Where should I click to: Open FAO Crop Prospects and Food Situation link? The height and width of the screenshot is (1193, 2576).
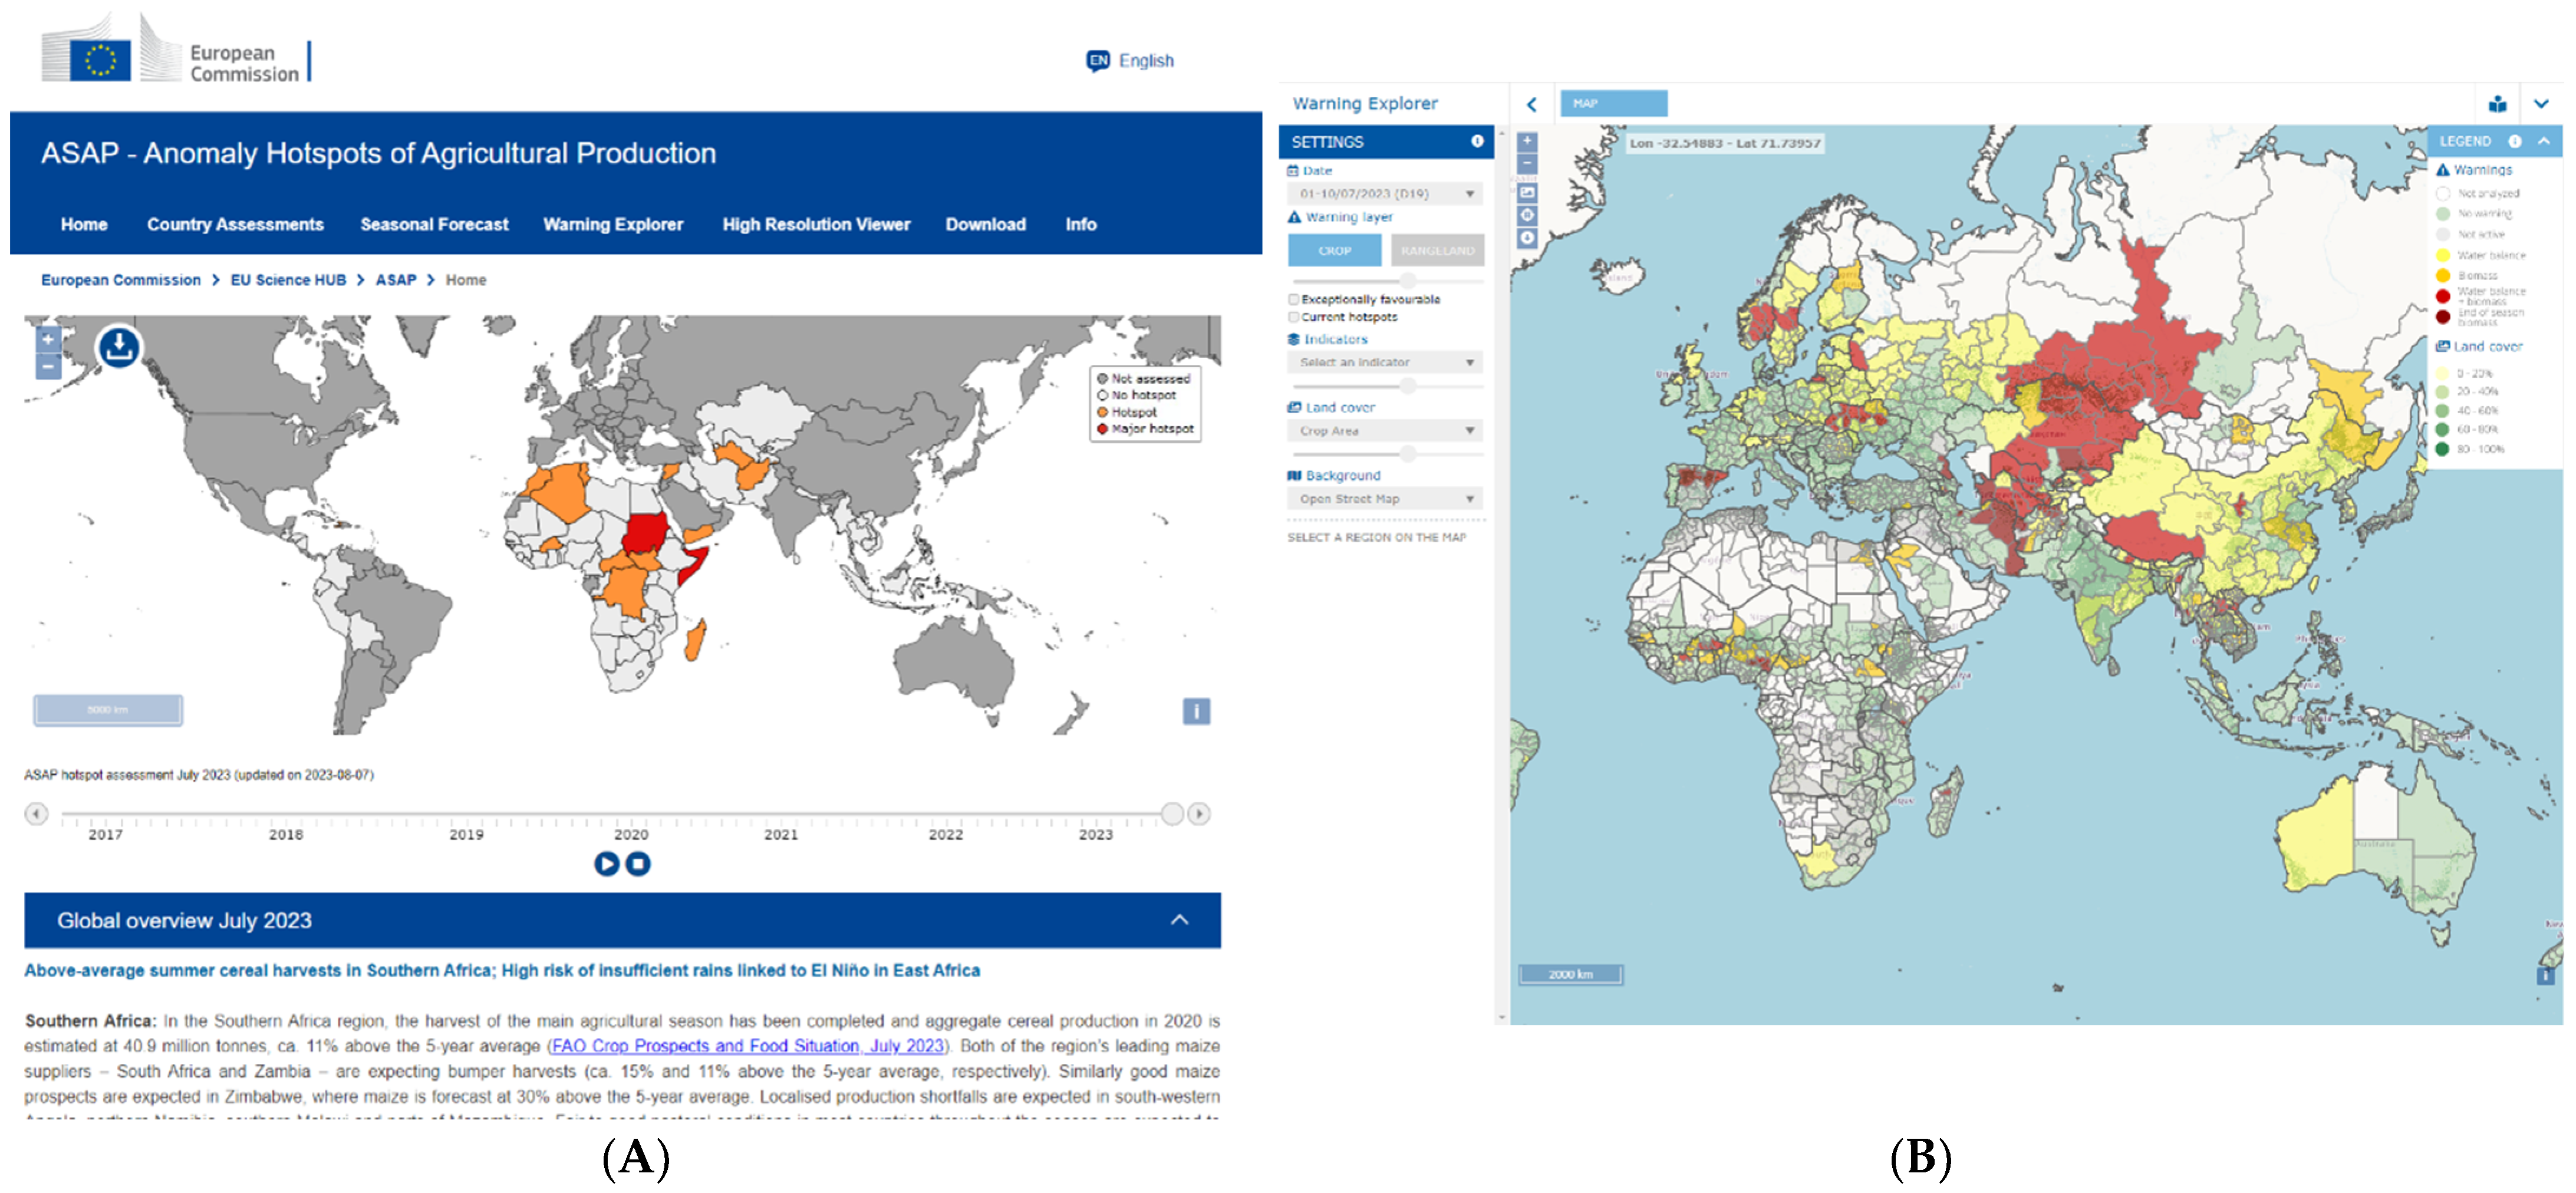click(747, 1045)
